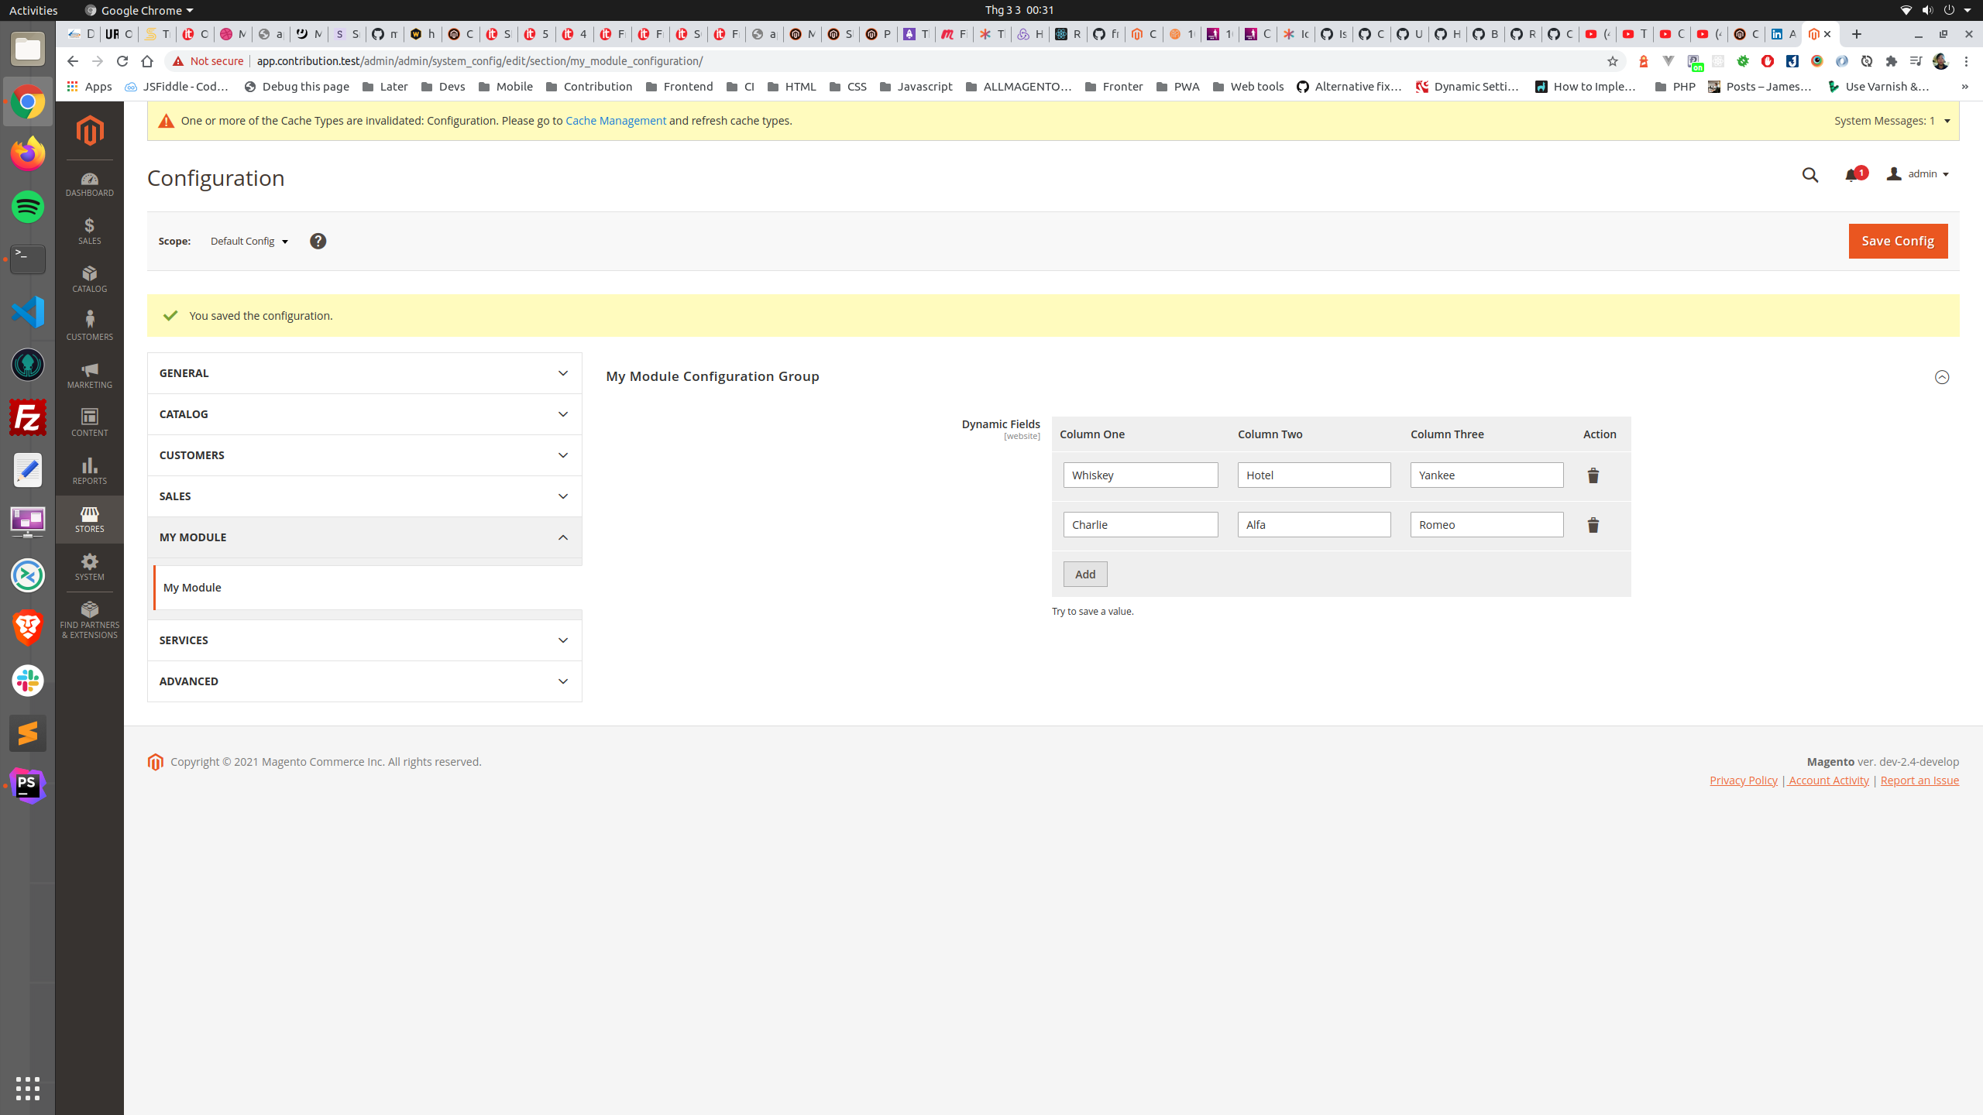1983x1115 pixels.
Task: Open the Cache Management link
Action: pyautogui.click(x=616, y=120)
